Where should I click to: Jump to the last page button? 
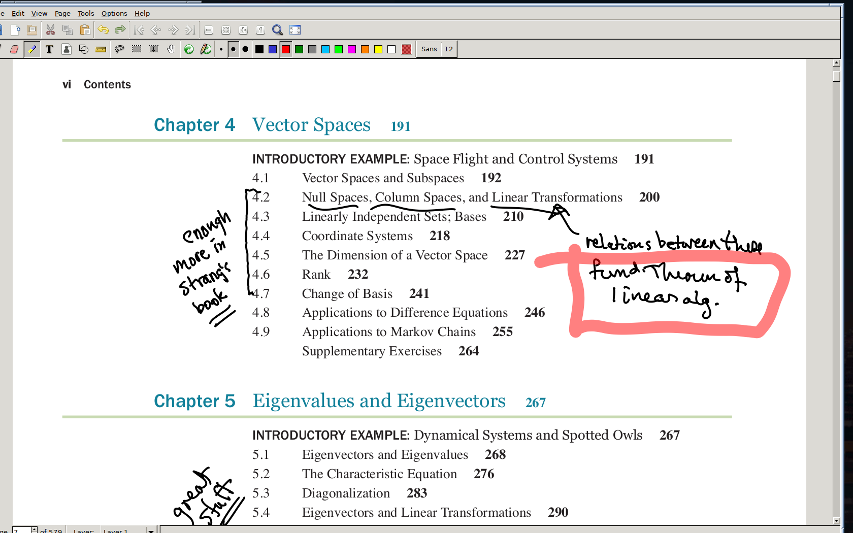pyautogui.click(x=190, y=30)
